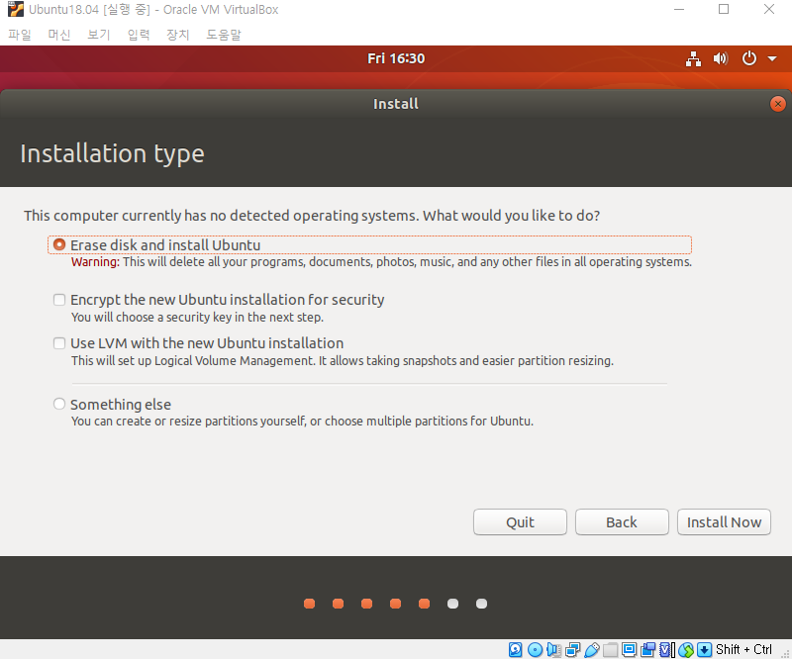Click the 'no detected operating systems' question text
Screen dimensions: 792x659
[312, 216]
